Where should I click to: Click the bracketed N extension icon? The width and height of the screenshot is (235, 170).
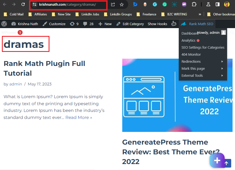point(174,5)
